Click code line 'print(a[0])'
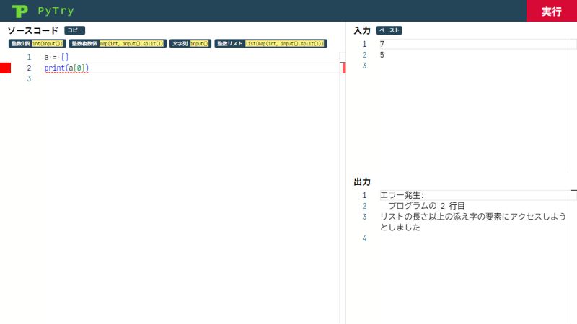The image size is (577, 324). point(66,68)
